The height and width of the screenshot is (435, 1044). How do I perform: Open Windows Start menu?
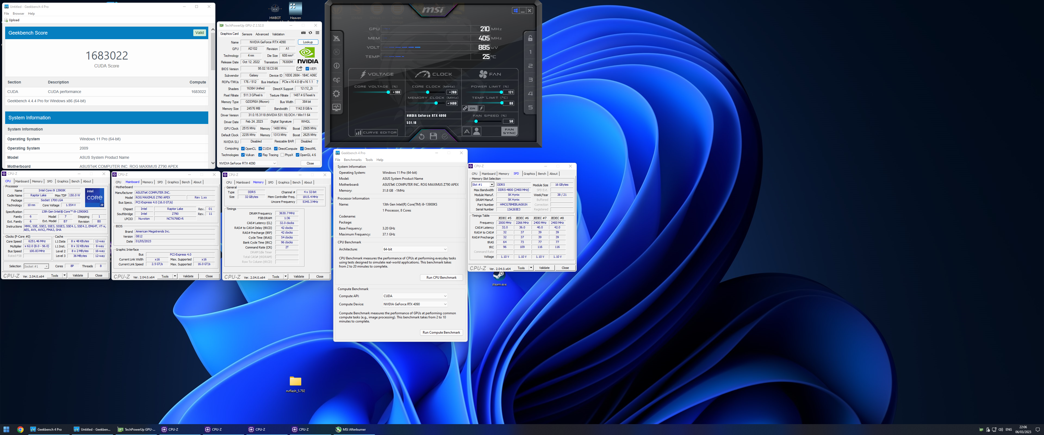click(x=6, y=429)
